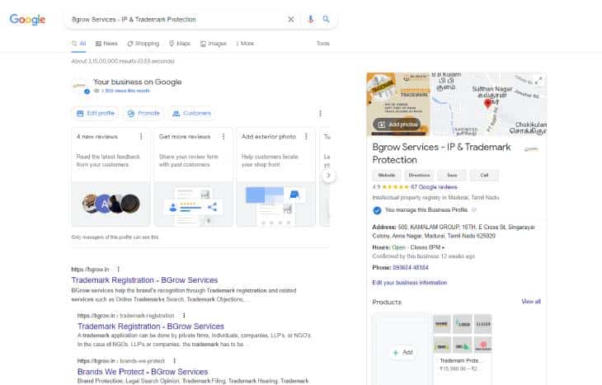
Task: Switch to the News tab
Action: (x=106, y=44)
